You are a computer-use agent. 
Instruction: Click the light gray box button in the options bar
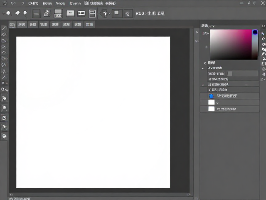(70, 13)
